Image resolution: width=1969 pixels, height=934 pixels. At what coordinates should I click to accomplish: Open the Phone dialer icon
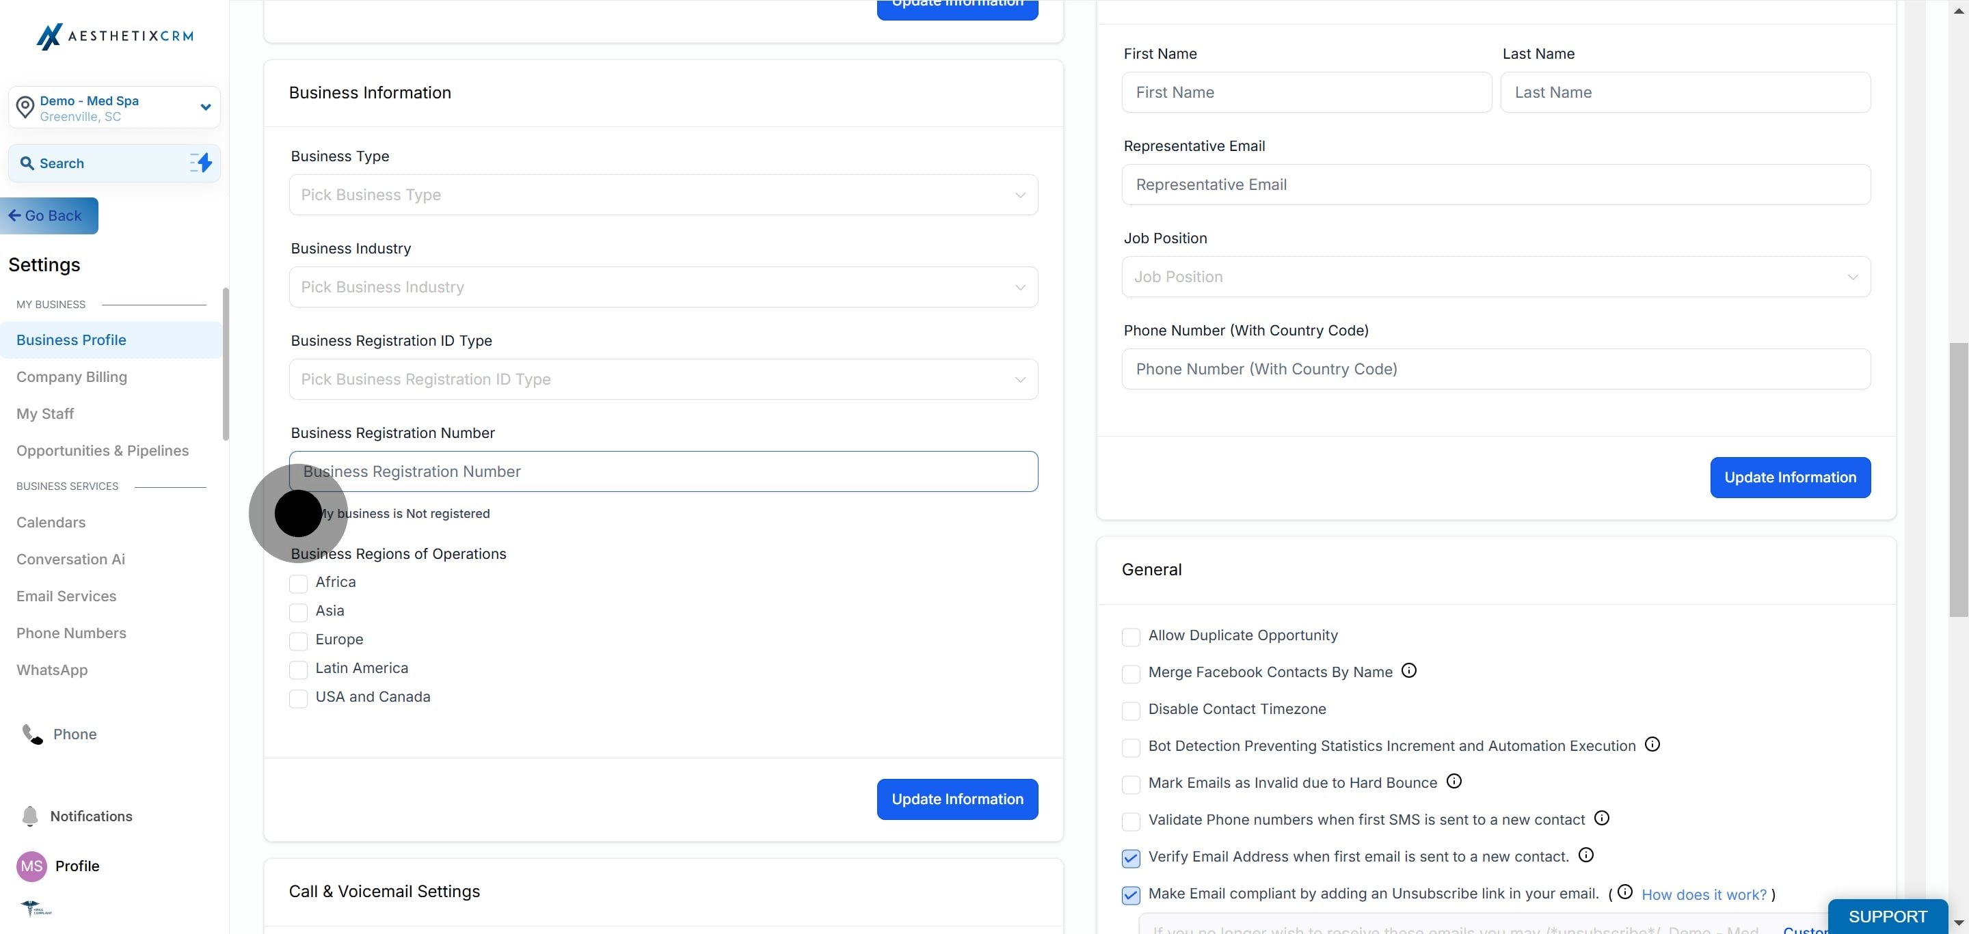[x=32, y=734]
